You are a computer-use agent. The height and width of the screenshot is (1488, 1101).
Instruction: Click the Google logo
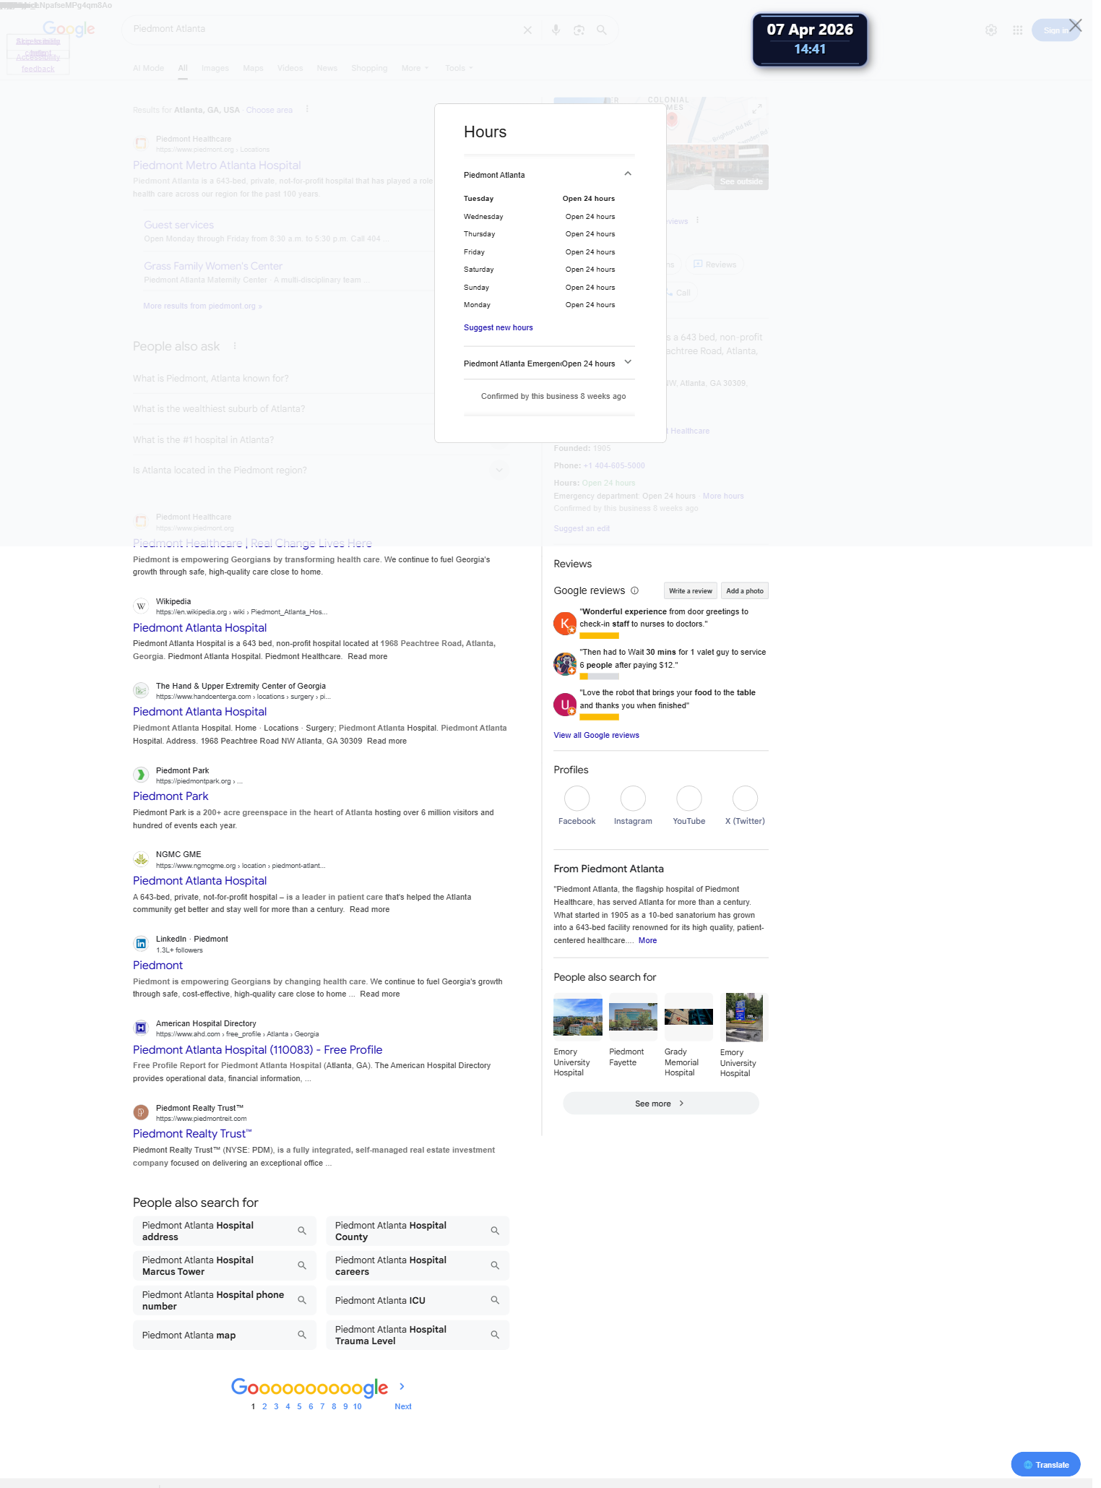point(69,29)
